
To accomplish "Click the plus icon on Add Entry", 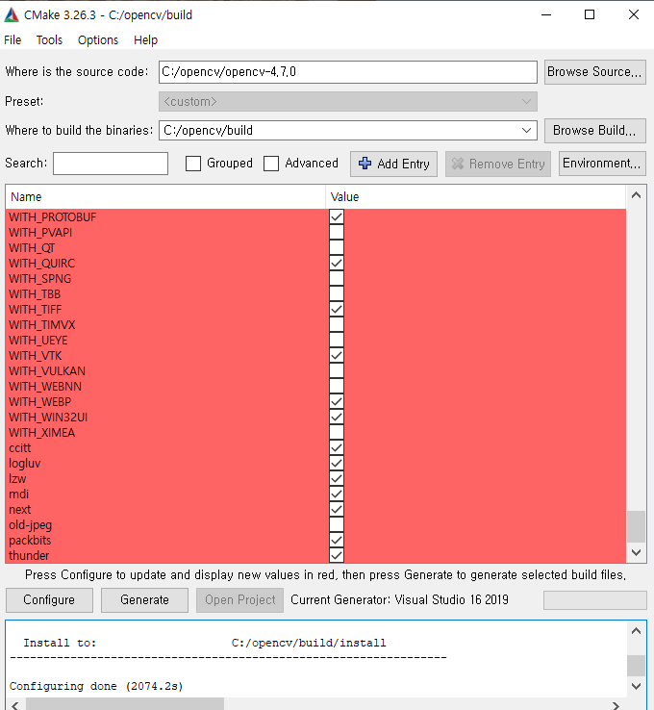I will pos(365,164).
